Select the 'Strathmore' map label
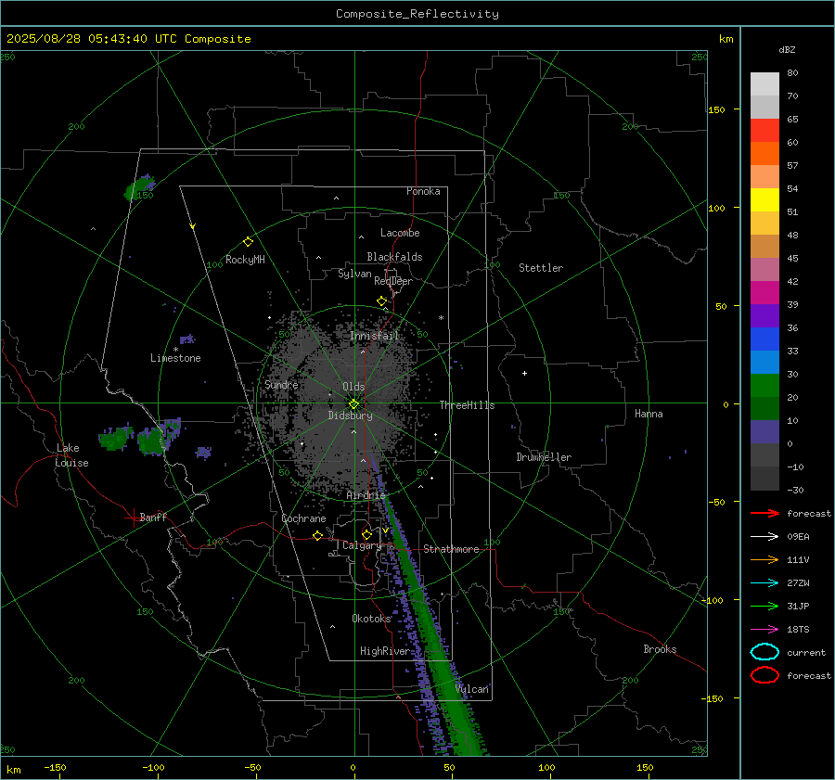Image resolution: width=835 pixels, height=780 pixels. [x=451, y=549]
